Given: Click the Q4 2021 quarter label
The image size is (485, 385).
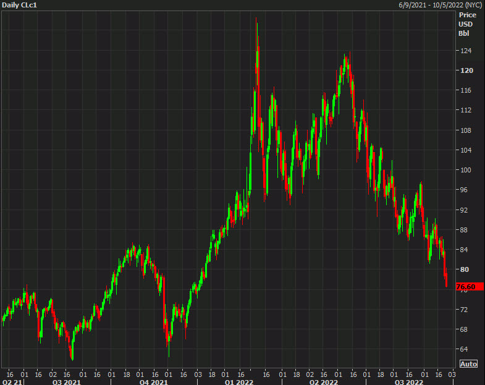Looking at the screenshot, I should coord(153,382).
